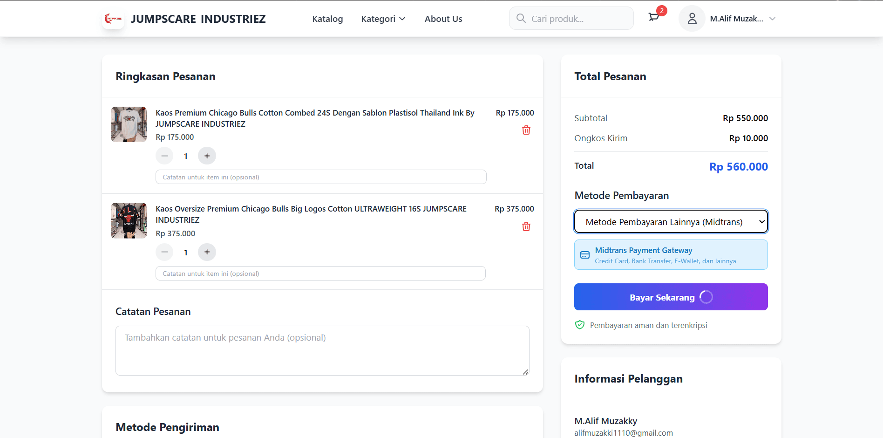Click the Catatan Pesanan textarea

(x=322, y=350)
